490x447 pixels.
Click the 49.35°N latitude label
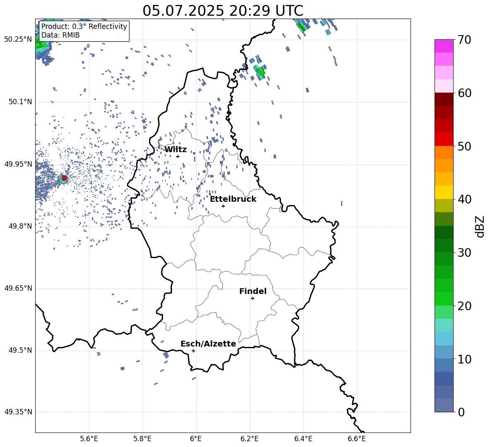18,412
